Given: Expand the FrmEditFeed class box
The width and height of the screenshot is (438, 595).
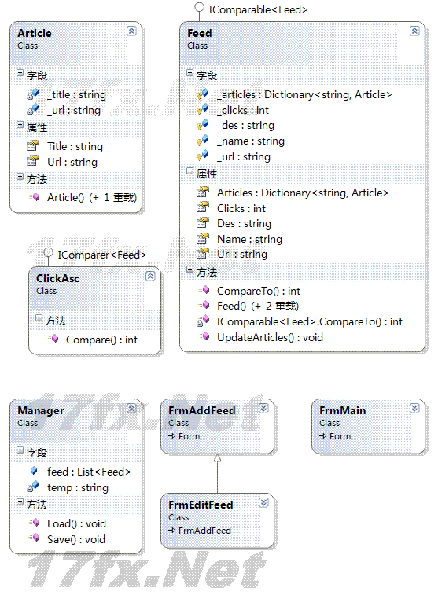Looking at the screenshot, I should [263, 503].
